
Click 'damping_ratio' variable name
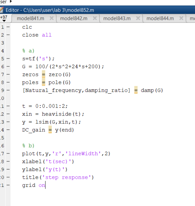106,90
